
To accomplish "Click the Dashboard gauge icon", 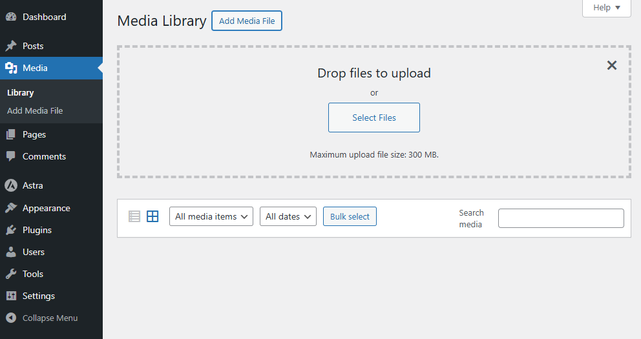I will (11, 17).
